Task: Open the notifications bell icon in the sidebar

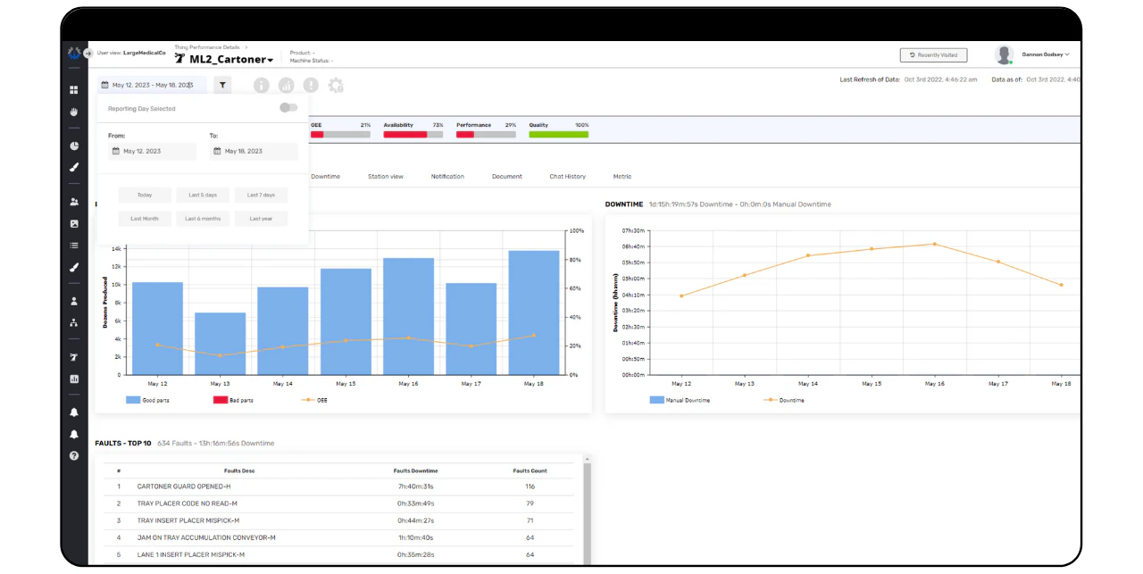Action: (74, 412)
